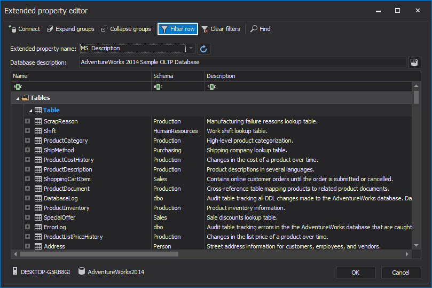Viewport: 432px width, 288px height.
Task: Click the database description editor icon
Action: [x=414, y=63]
